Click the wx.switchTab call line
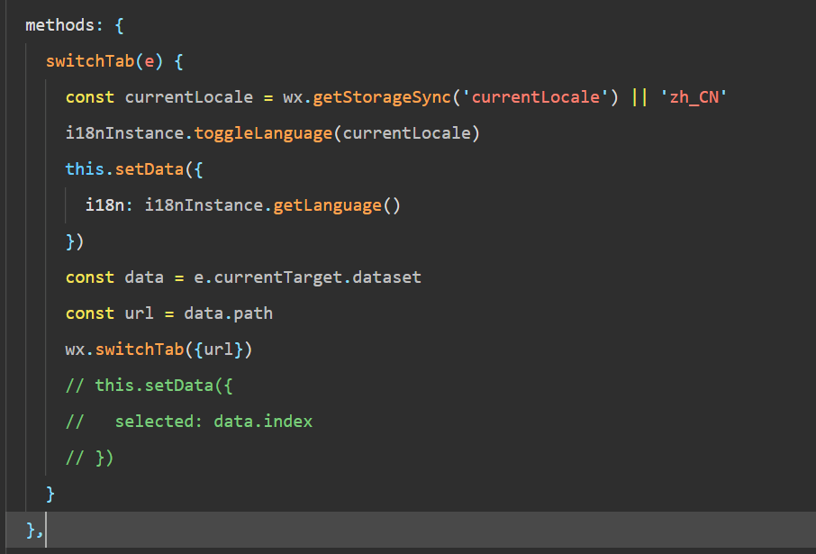Viewport: 816px width, 554px height. click(x=159, y=350)
